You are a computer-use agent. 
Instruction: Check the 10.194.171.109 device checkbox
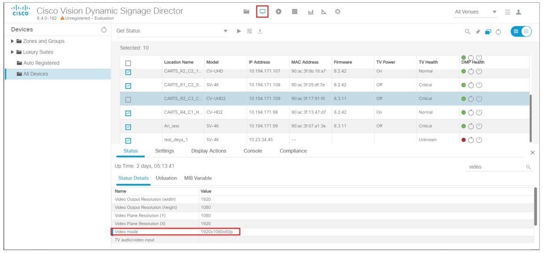point(128,100)
